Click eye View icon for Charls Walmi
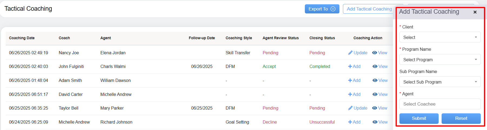Viewport: 487px width, 130px height. pos(375,66)
